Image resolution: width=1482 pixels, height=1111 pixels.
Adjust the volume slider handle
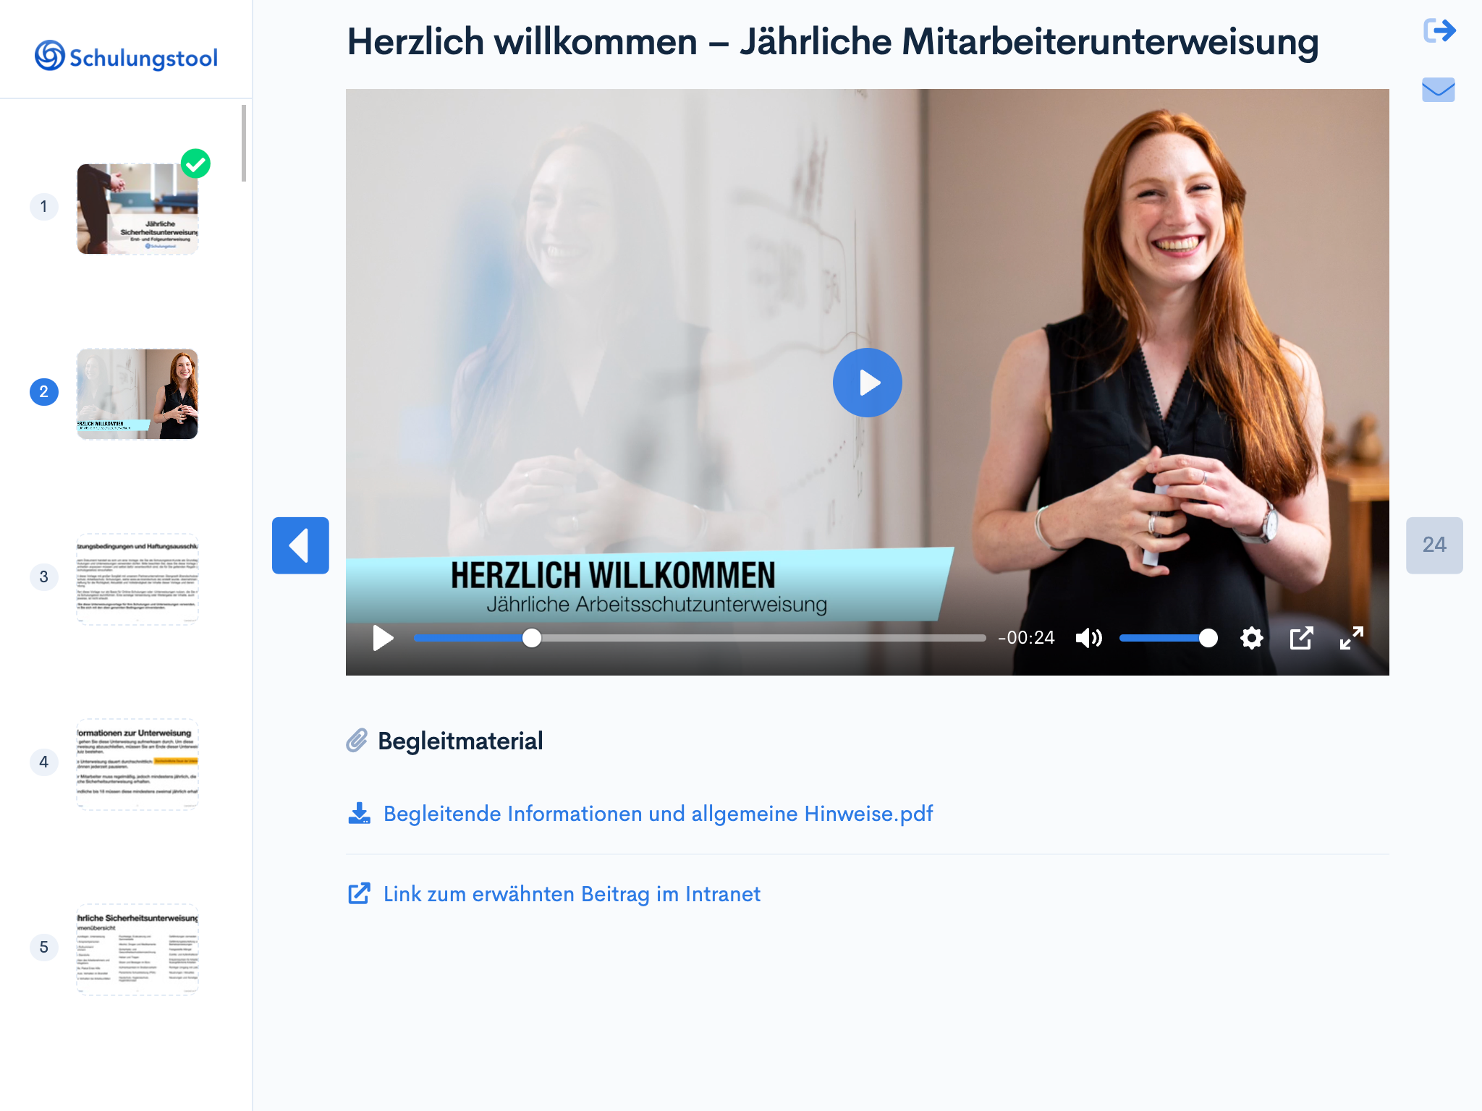click(x=1207, y=637)
